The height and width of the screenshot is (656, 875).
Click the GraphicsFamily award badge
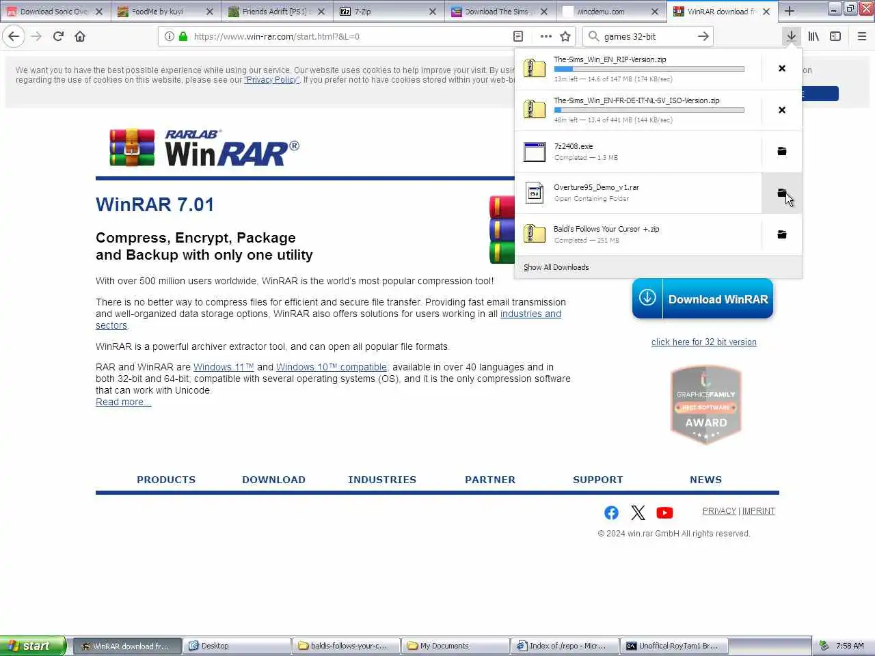pyautogui.click(x=706, y=405)
